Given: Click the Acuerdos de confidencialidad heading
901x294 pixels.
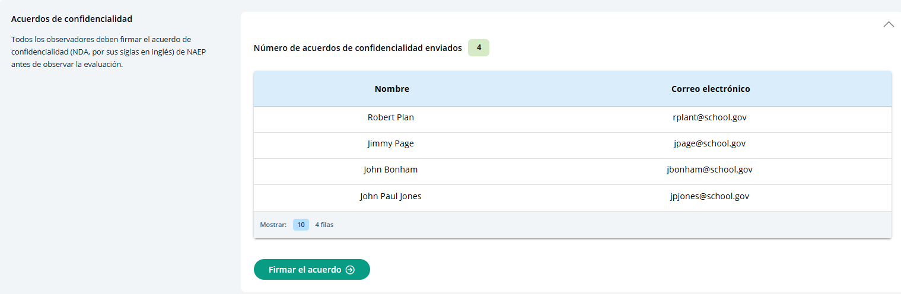Looking at the screenshot, I should (x=72, y=19).
